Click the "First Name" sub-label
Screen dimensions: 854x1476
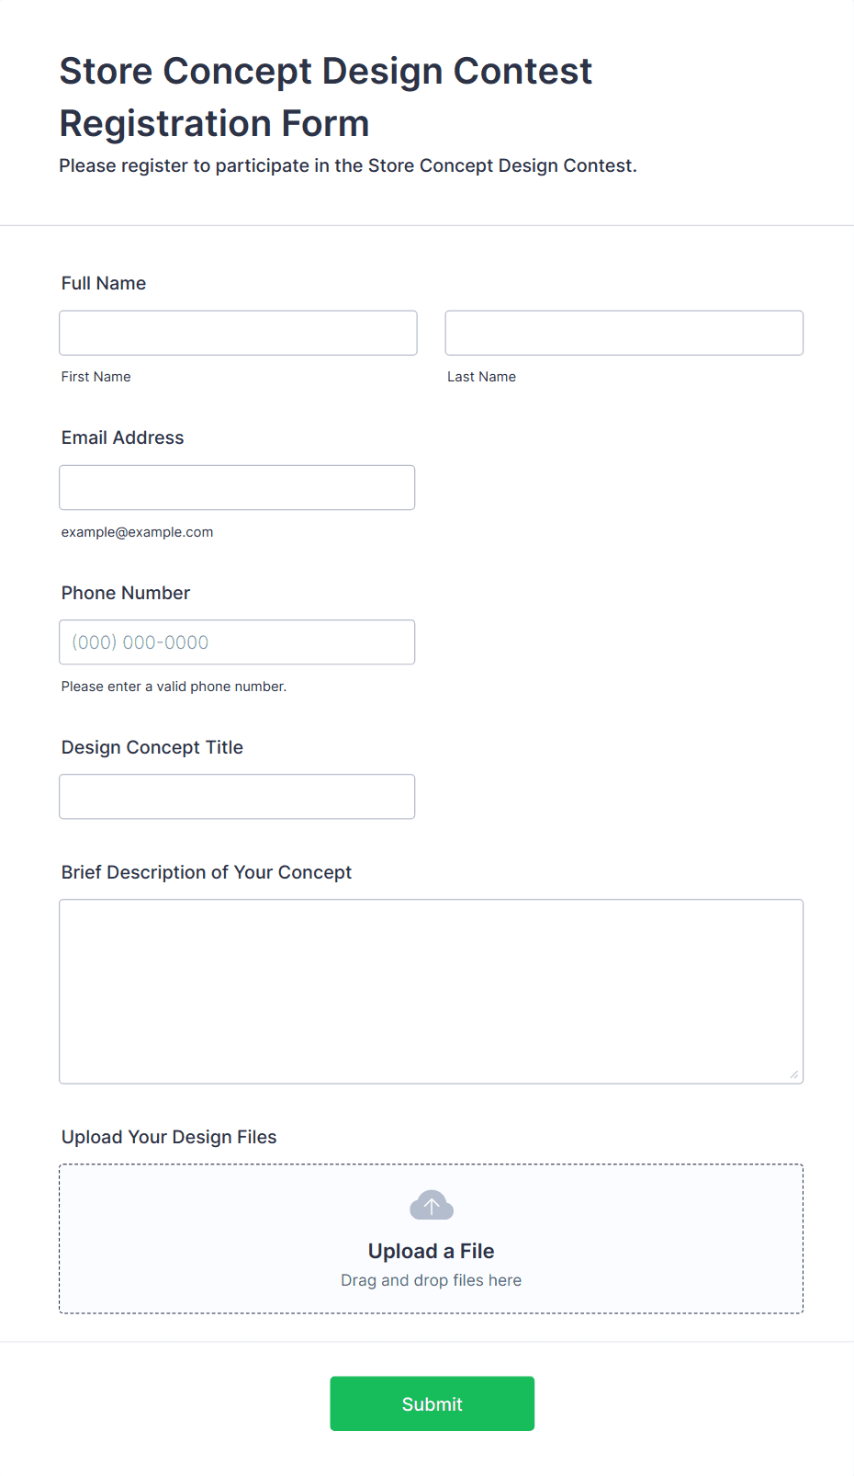click(x=96, y=377)
